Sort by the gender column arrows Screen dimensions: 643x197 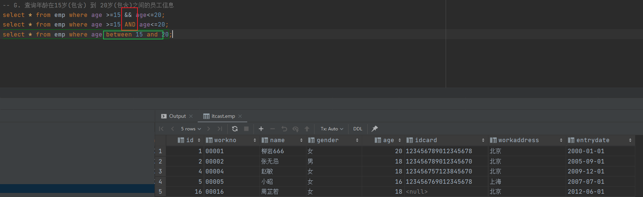pyautogui.click(x=357, y=140)
